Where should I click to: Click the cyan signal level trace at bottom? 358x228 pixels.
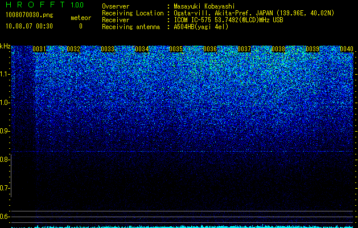click(x=182, y=227)
